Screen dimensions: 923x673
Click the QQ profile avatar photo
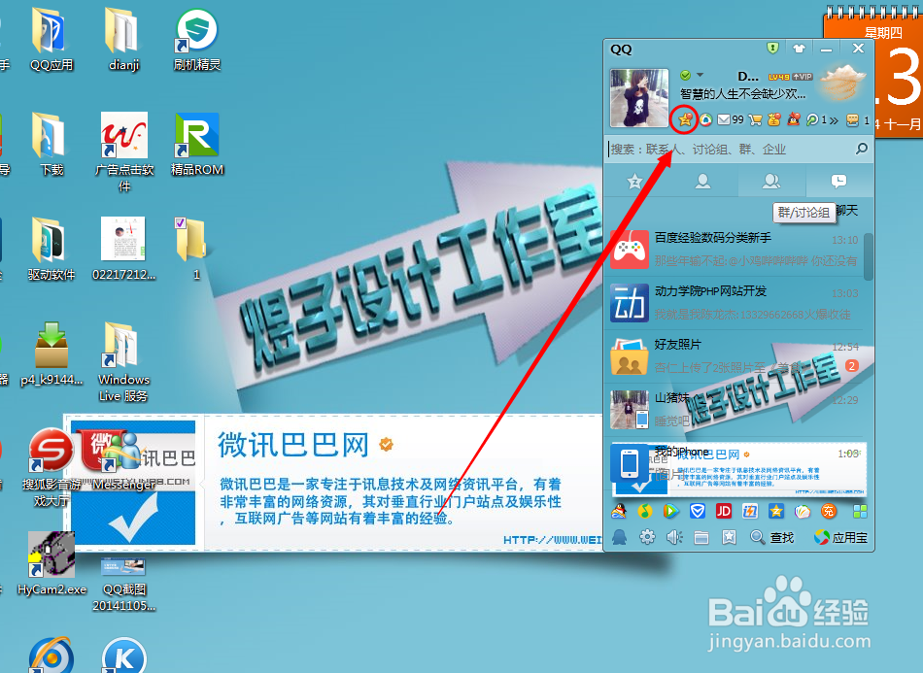coord(639,98)
